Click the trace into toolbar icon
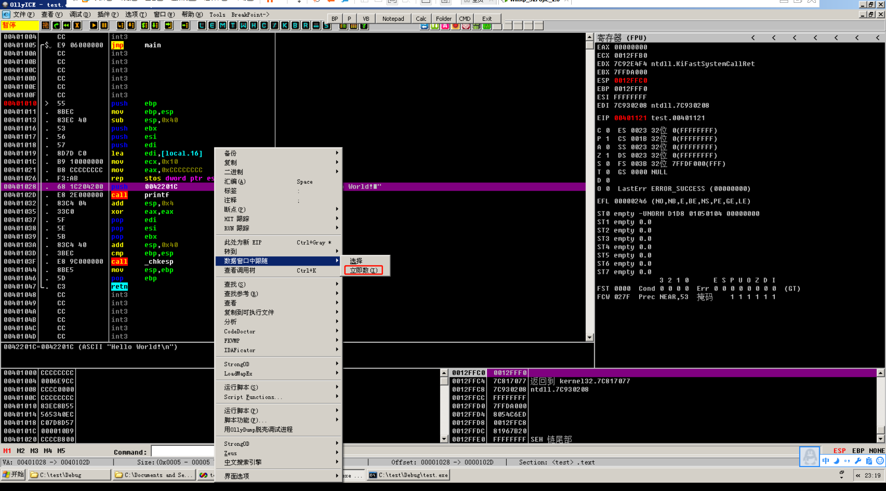 click(144, 25)
